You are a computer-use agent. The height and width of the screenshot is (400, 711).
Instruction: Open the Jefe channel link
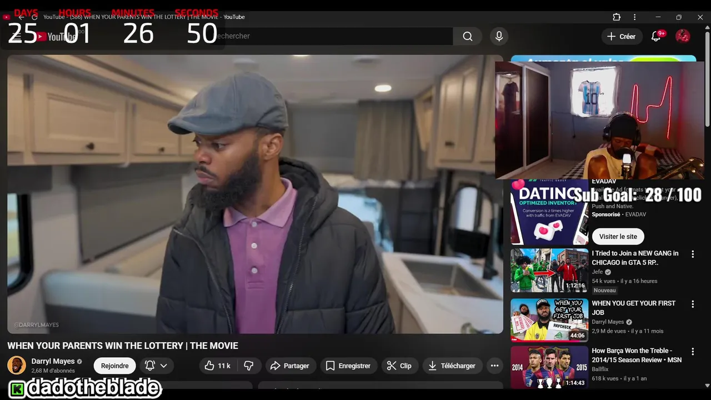[x=598, y=272]
